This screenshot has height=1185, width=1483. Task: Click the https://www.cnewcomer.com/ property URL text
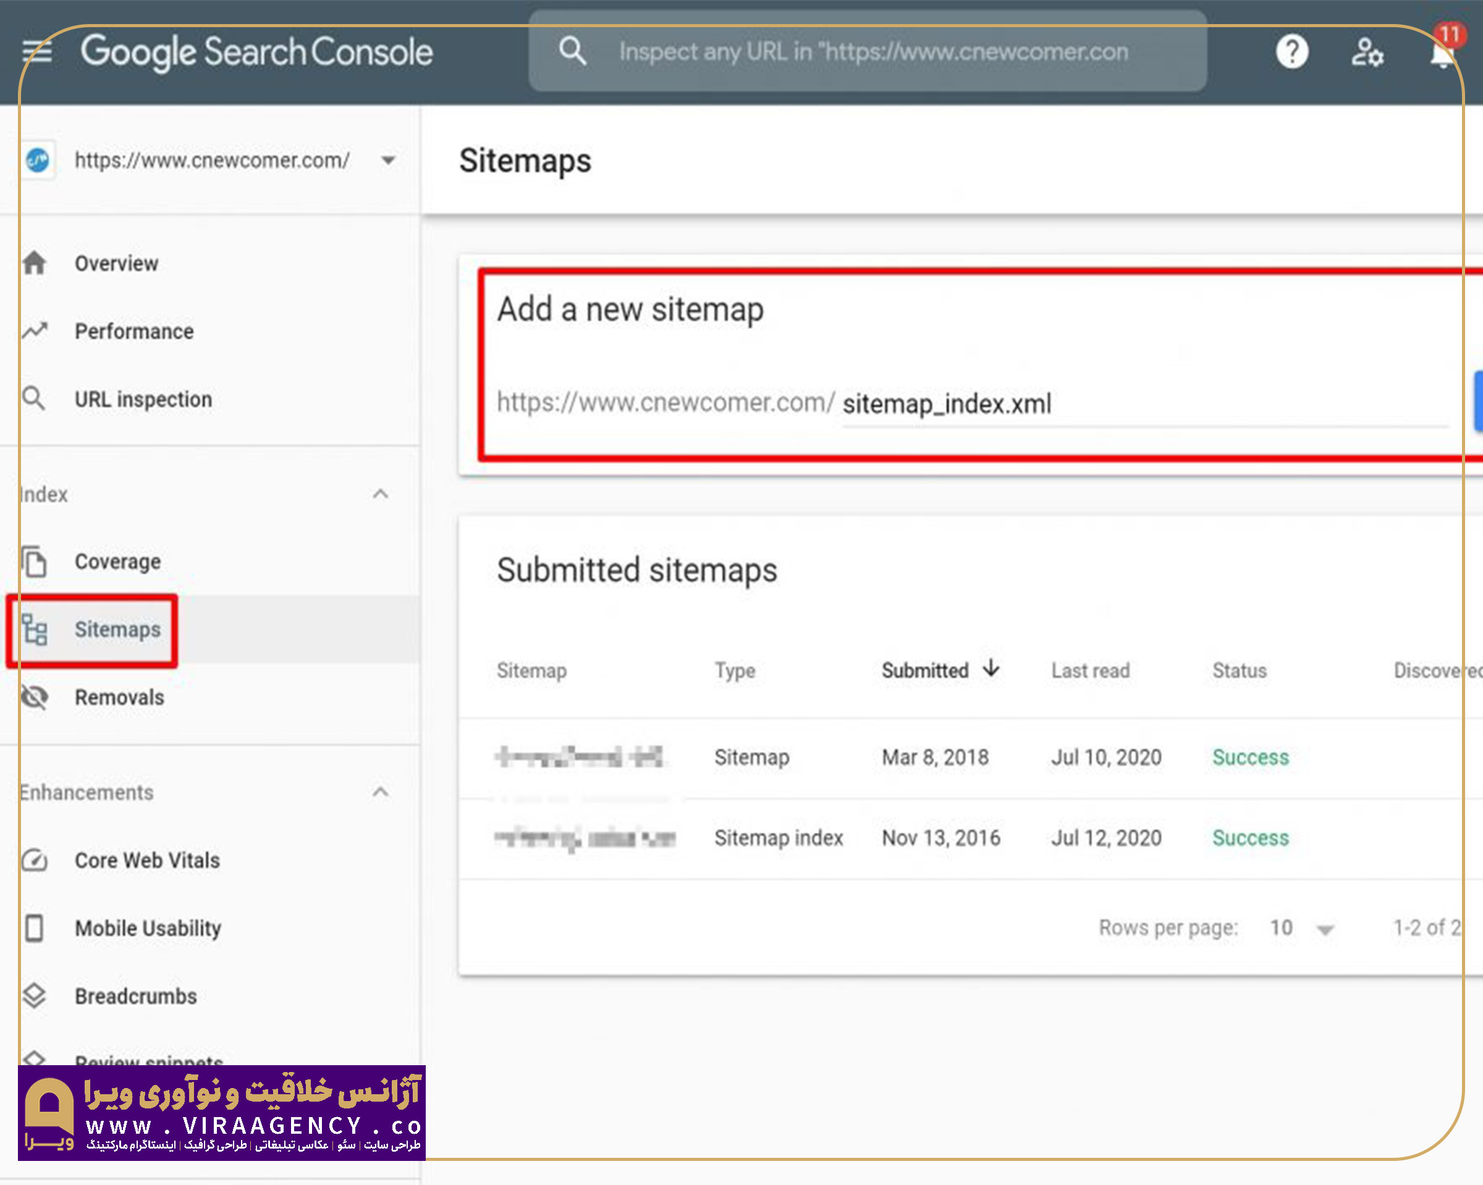click(212, 161)
